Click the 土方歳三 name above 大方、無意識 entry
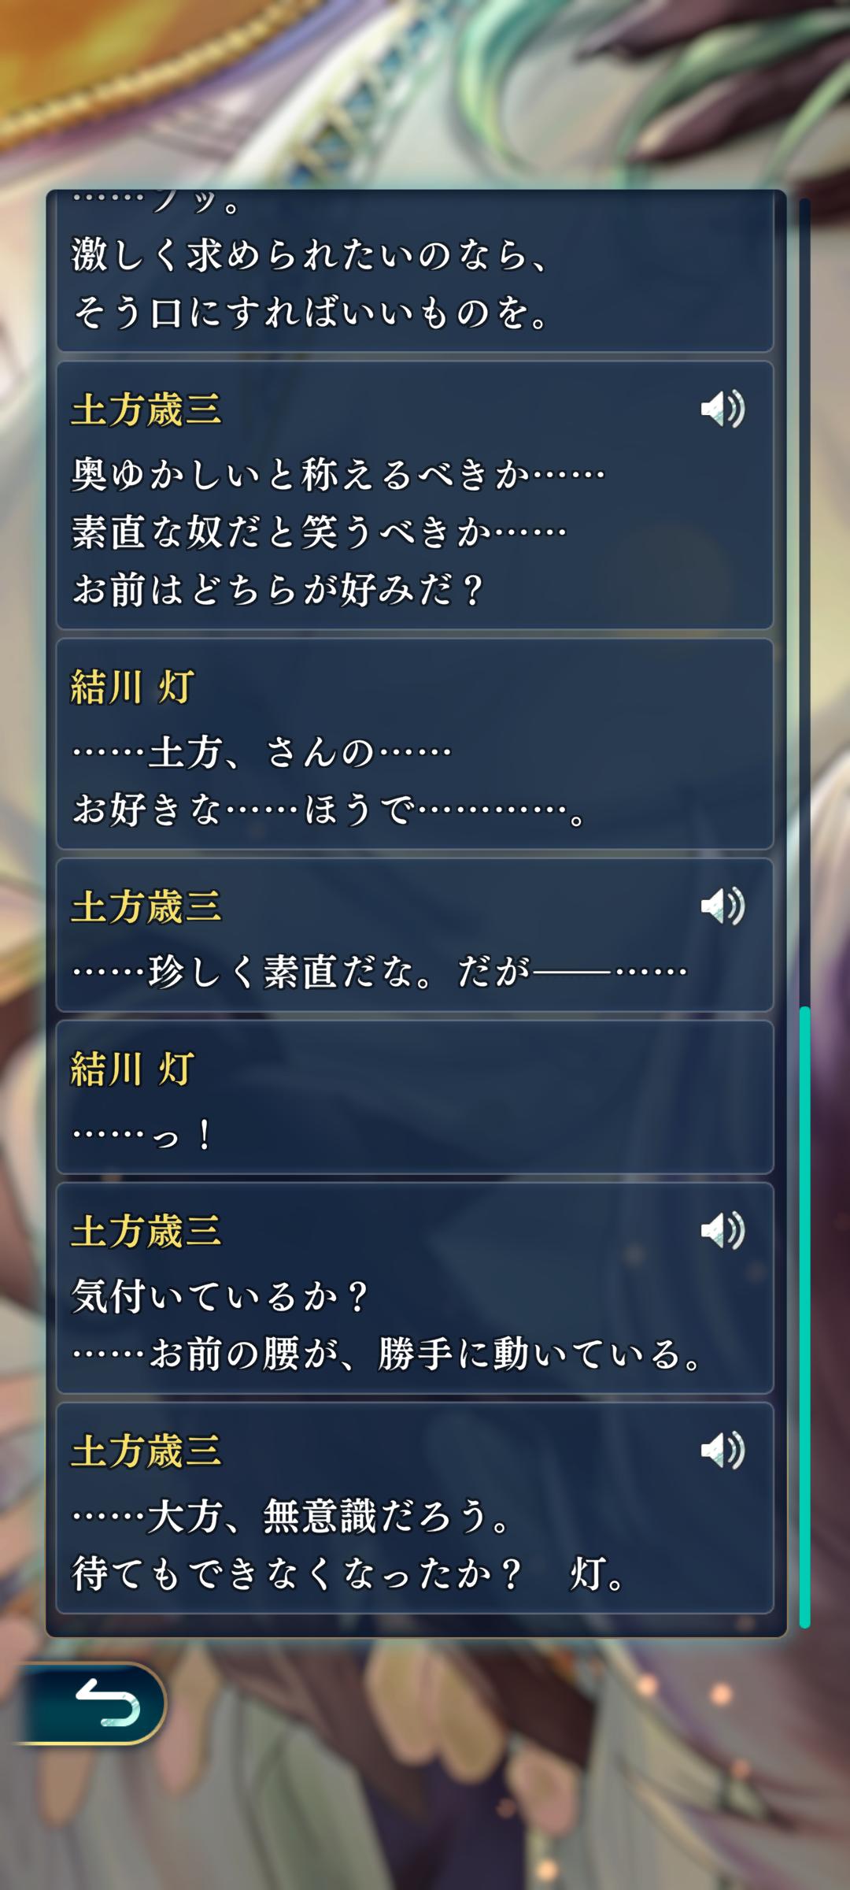Viewport: 850px width, 1890px height. tap(146, 1451)
